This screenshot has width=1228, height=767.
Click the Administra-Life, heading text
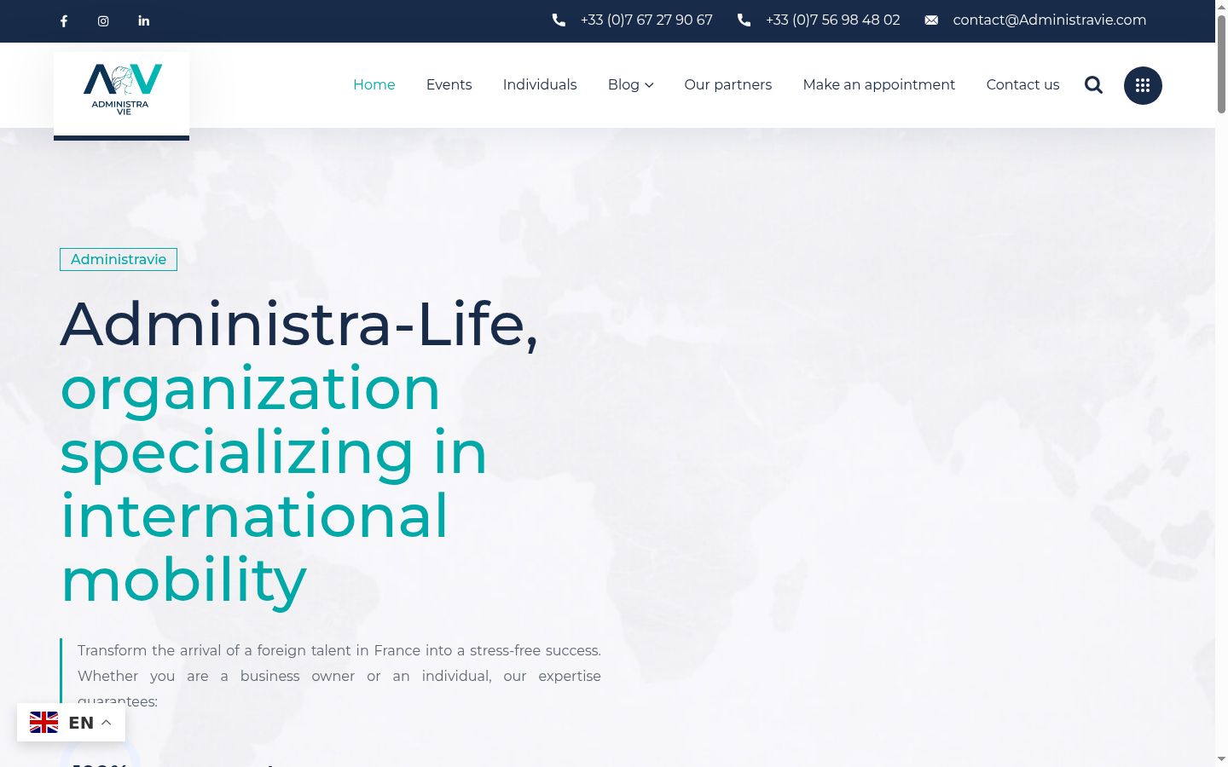coord(299,324)
